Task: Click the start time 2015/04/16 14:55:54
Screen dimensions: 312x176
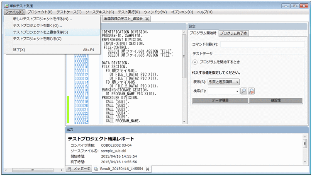Action: tap(119, 157)
